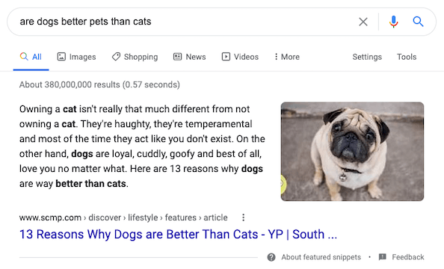Clear the search query with the X icon
Image resolution: width=444 pixels, height=269 pixels.
click(x=363, y=22)
